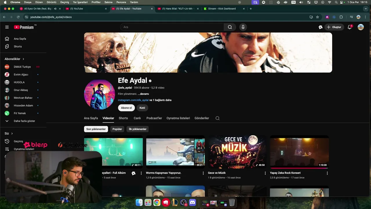Open the notifications bell
This screenshot has width=371, height=209.
pos(350,27)
